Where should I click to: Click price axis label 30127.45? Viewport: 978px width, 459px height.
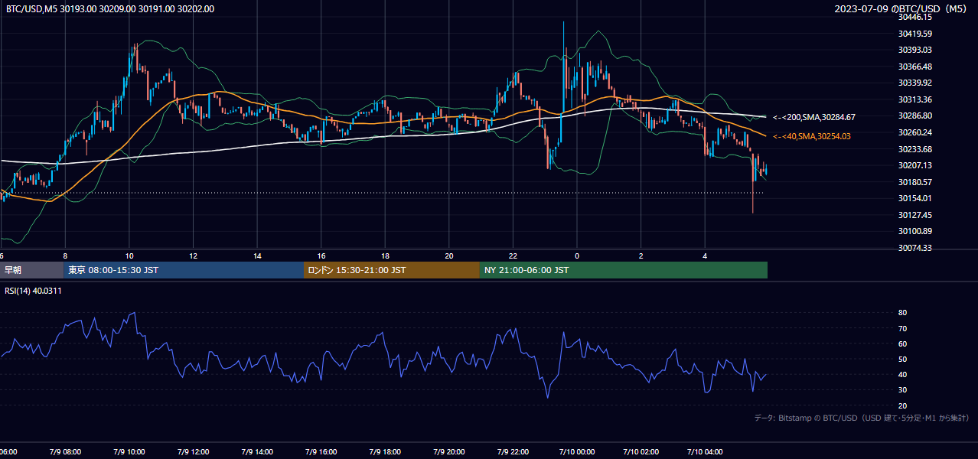point(914,215)
